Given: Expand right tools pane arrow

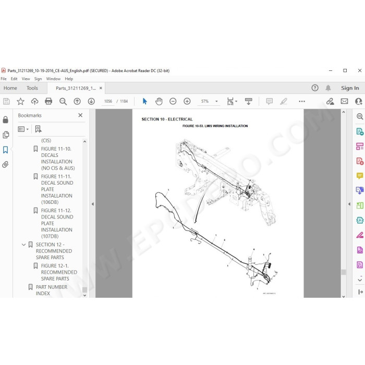Looking at the screenshot, I should [349, 204].
